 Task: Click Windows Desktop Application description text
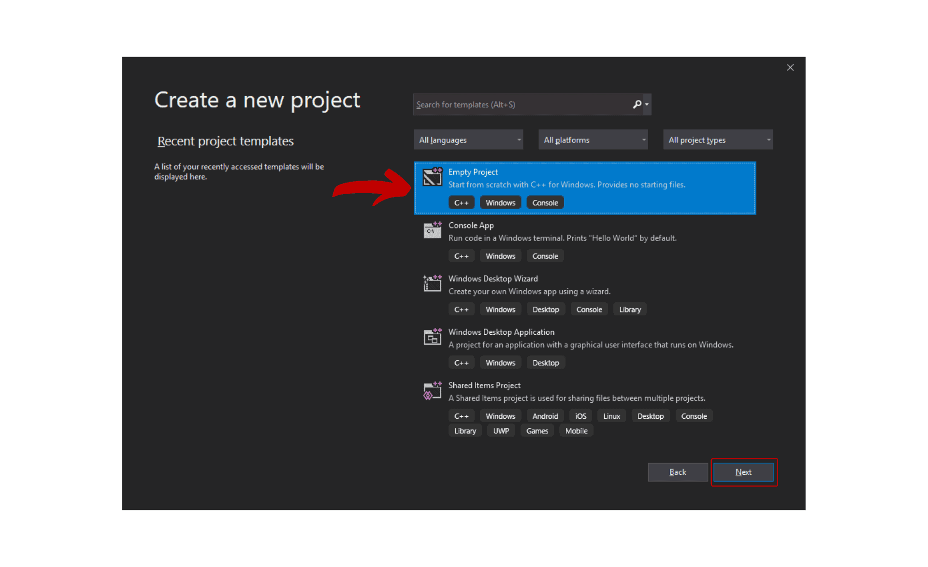591,345
